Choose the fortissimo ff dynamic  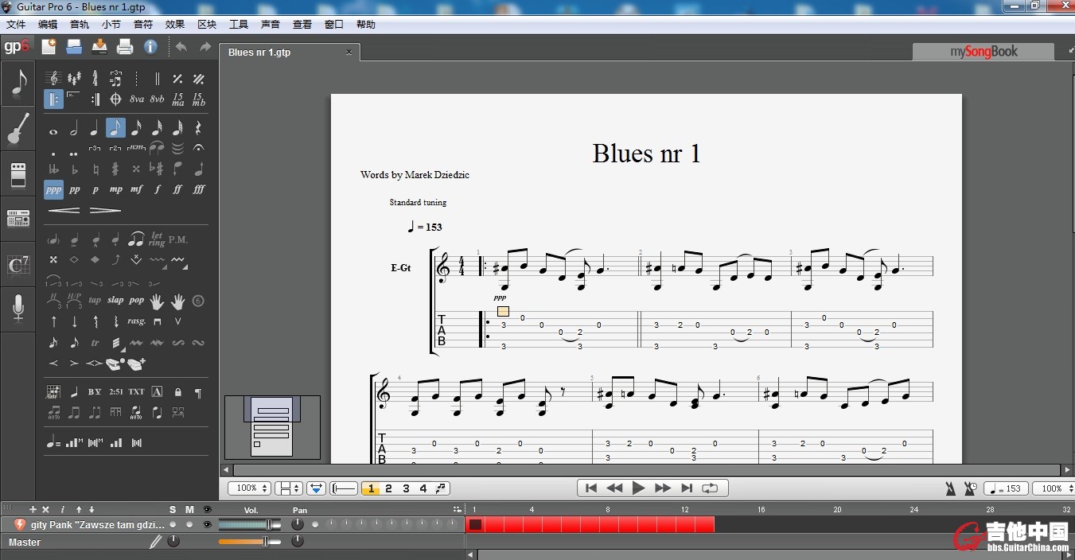pos(177,190)
